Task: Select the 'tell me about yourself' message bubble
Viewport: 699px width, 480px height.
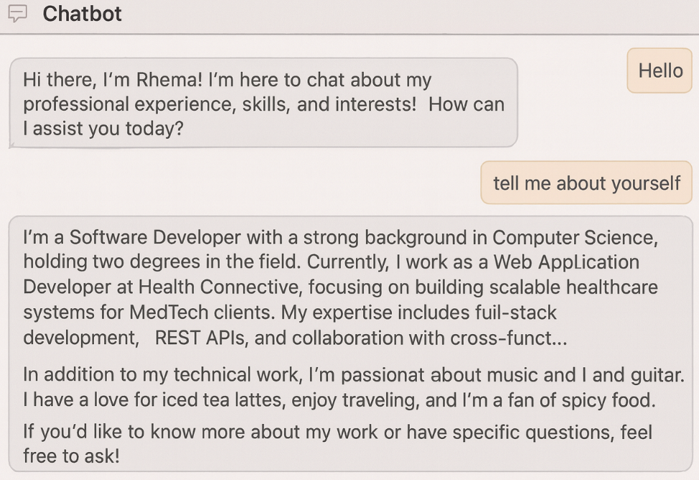Action: pos(586,183)
